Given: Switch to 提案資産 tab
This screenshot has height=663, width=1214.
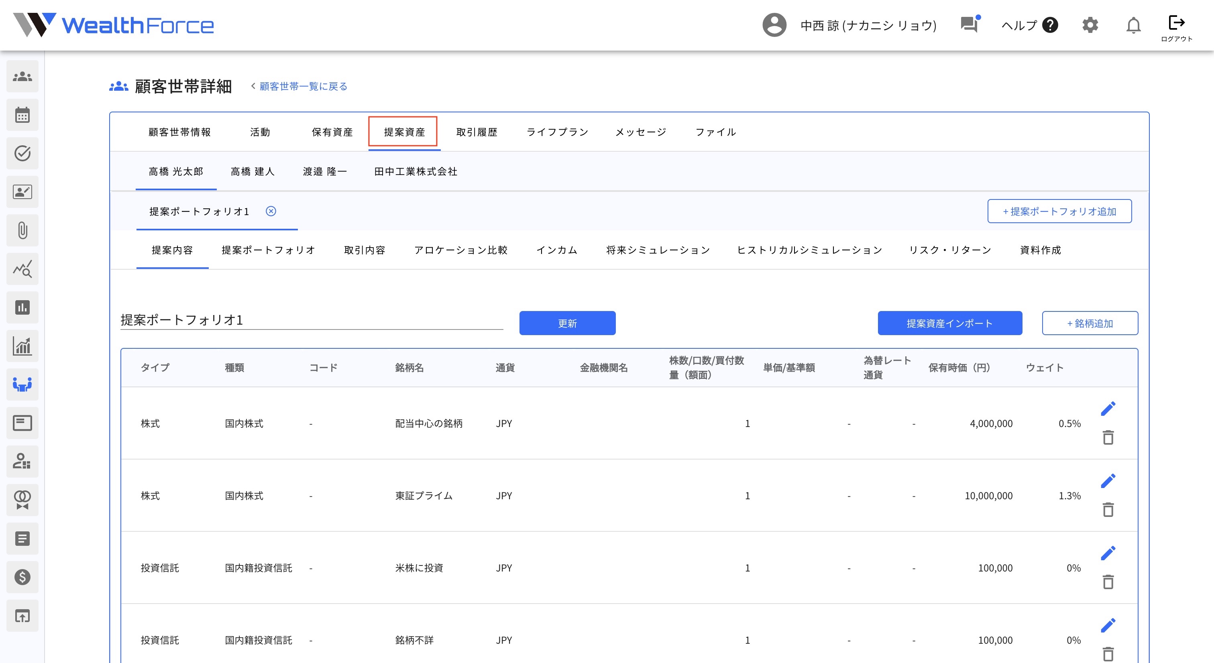Looking at the screenshot, I should [404, 132].
